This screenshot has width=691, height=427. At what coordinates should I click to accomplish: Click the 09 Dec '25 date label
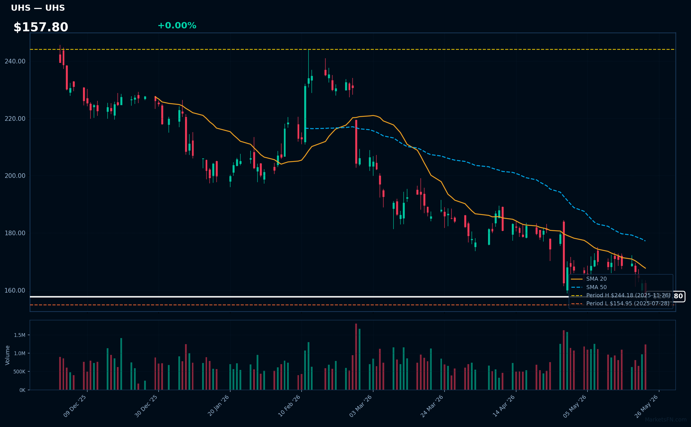[x=75, y=406]
